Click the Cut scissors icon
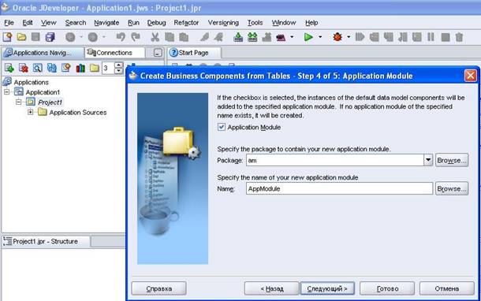Screen dimensions: 481x301 (x=155, y=37)
